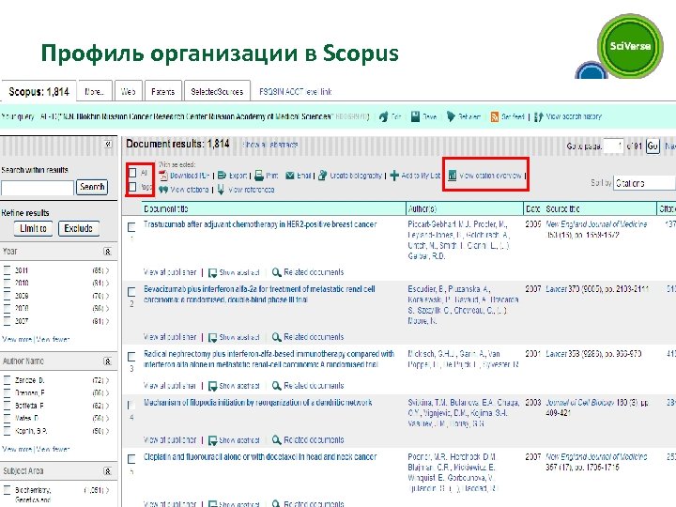Click the Exclude button
The width and height of the screenshot is (676, 507).
pyautogui.click(x=79, y=228)
